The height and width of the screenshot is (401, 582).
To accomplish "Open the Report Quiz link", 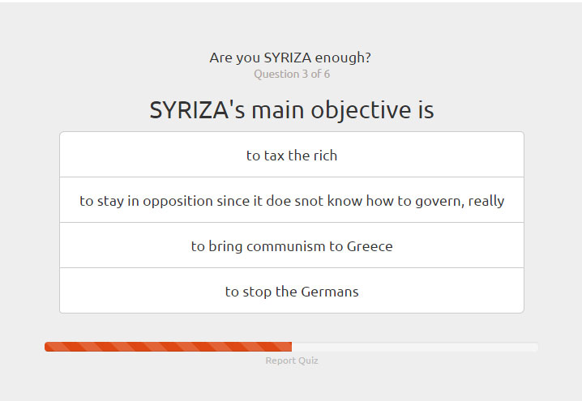I will [292, 360].
